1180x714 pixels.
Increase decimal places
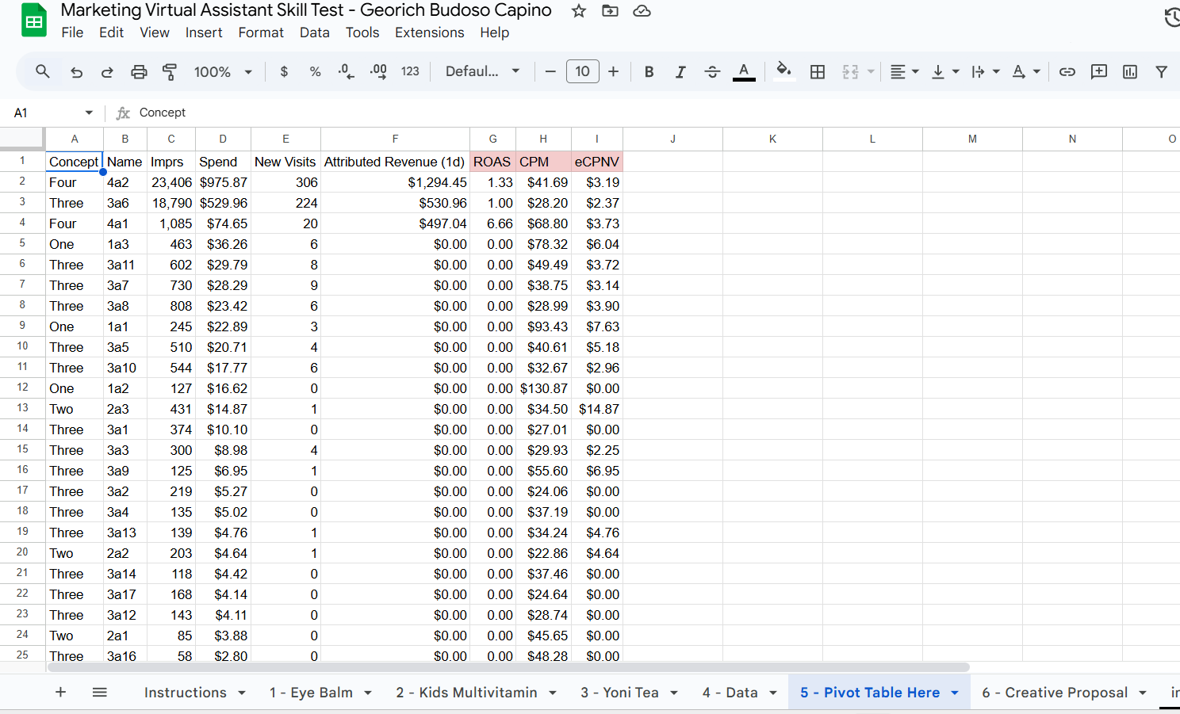tap(378, 72)
